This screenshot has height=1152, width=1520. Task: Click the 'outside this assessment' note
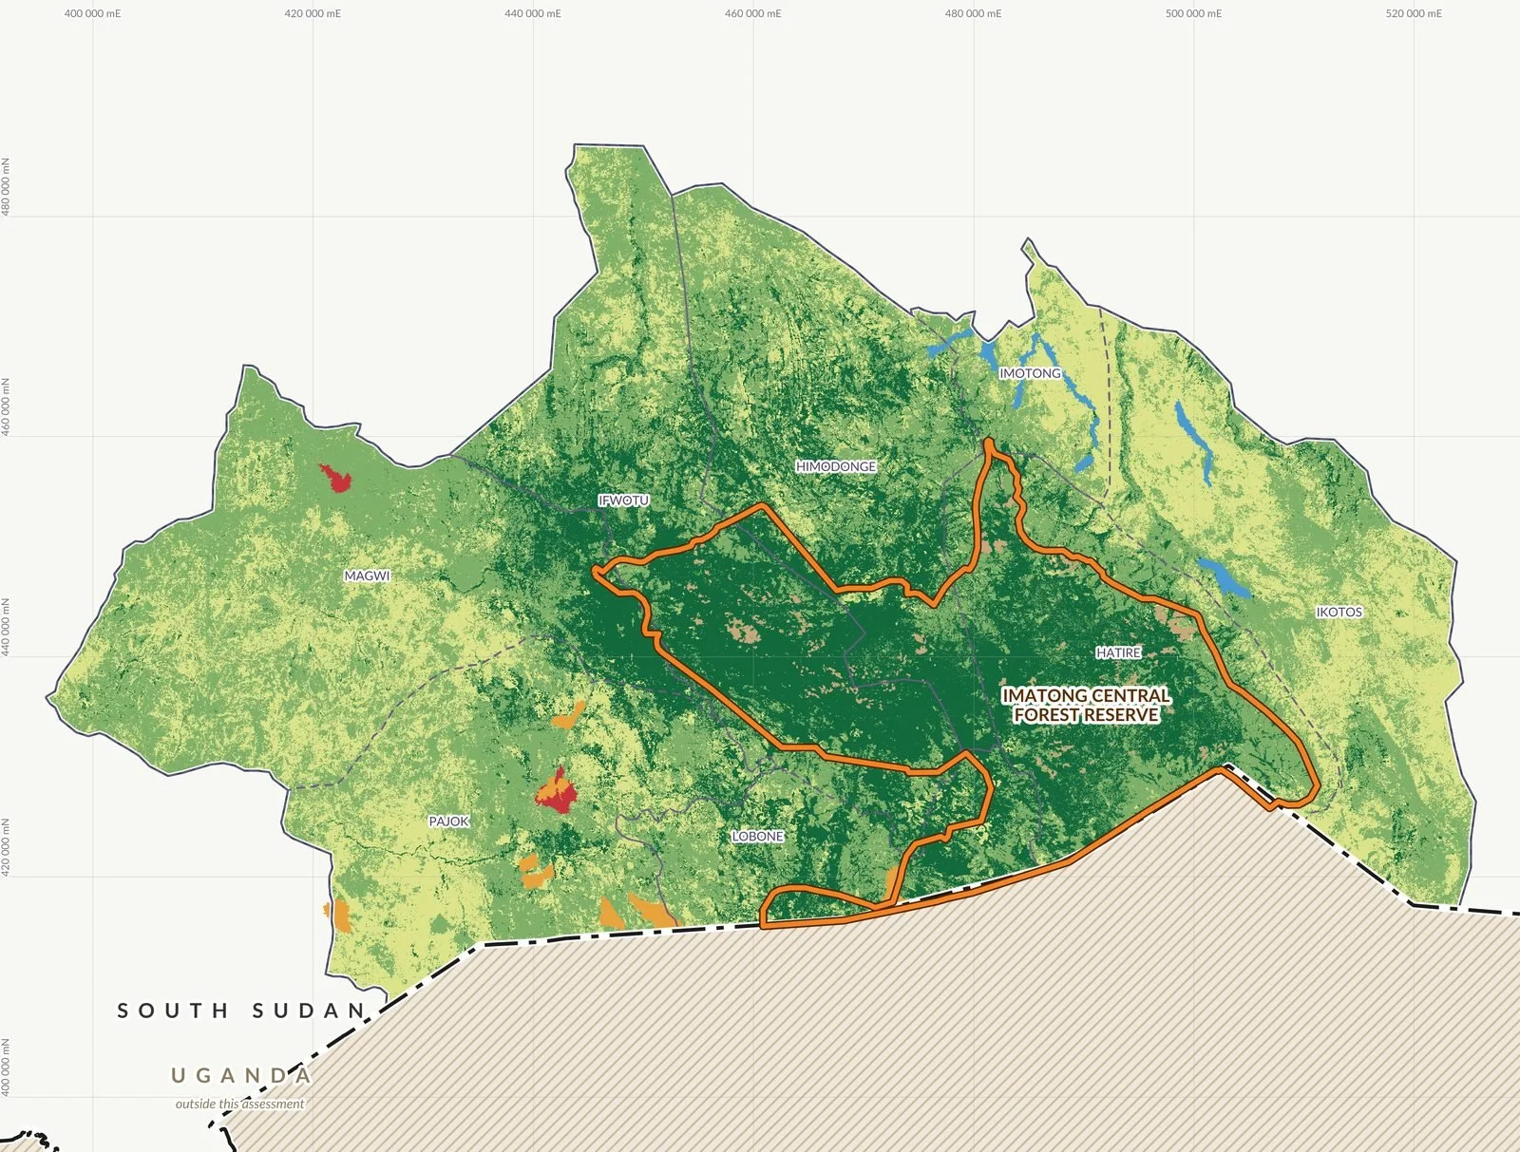pyautogui.click(x=239, y=1104)
